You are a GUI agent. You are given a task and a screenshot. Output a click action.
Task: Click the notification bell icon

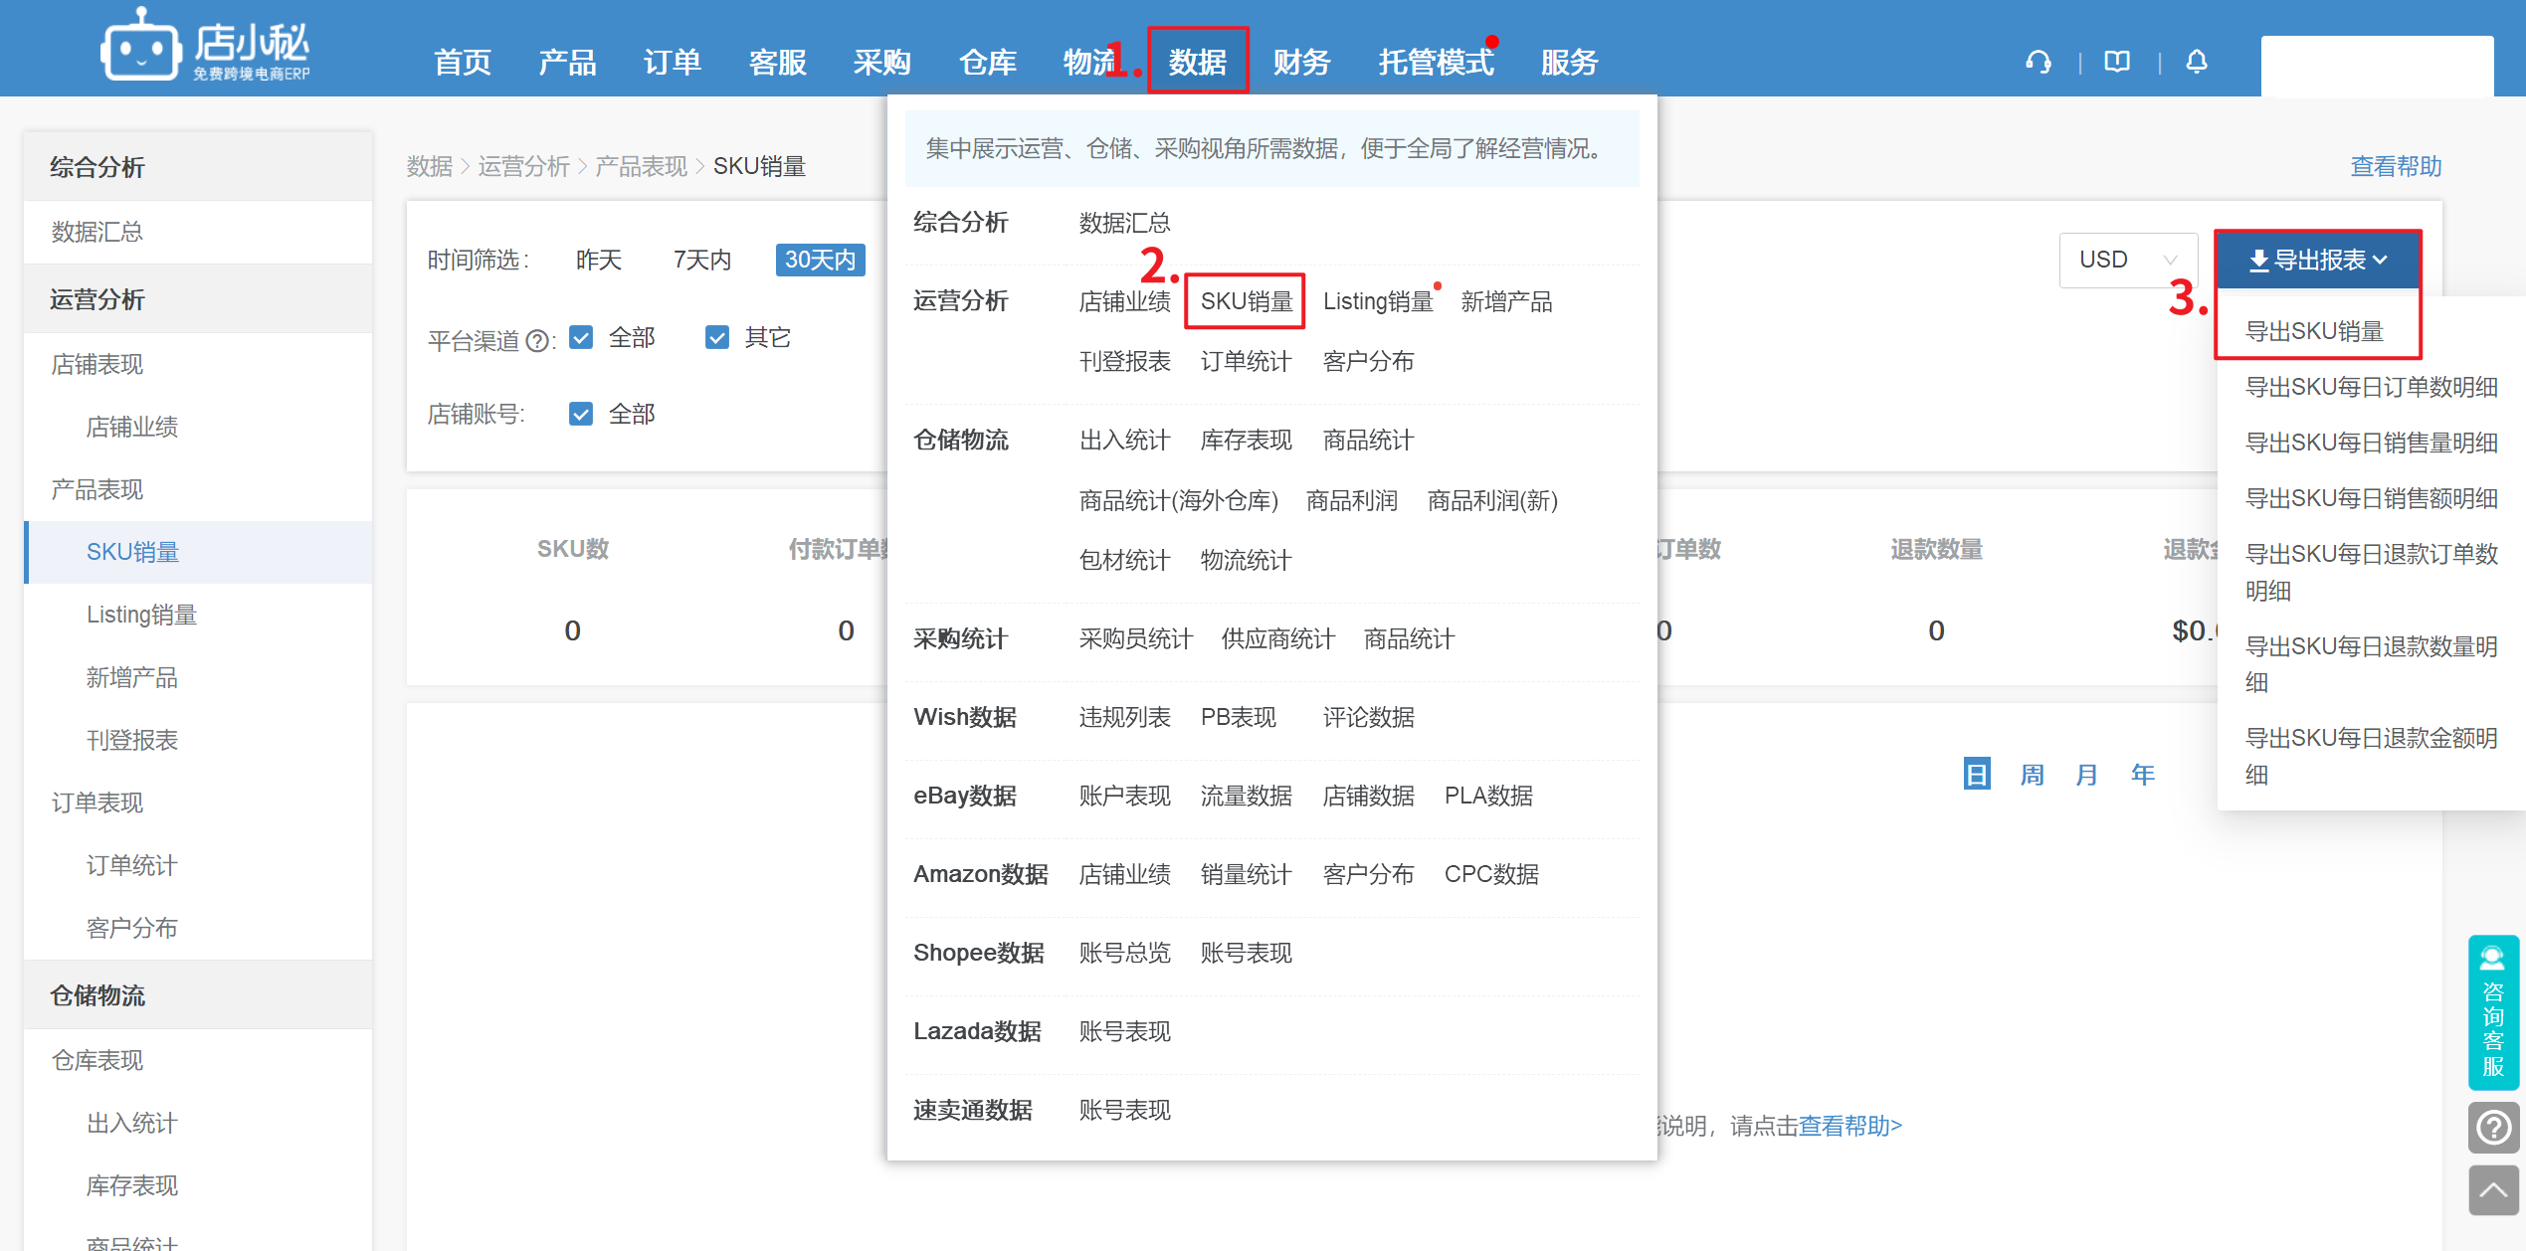coord(2197,62)
